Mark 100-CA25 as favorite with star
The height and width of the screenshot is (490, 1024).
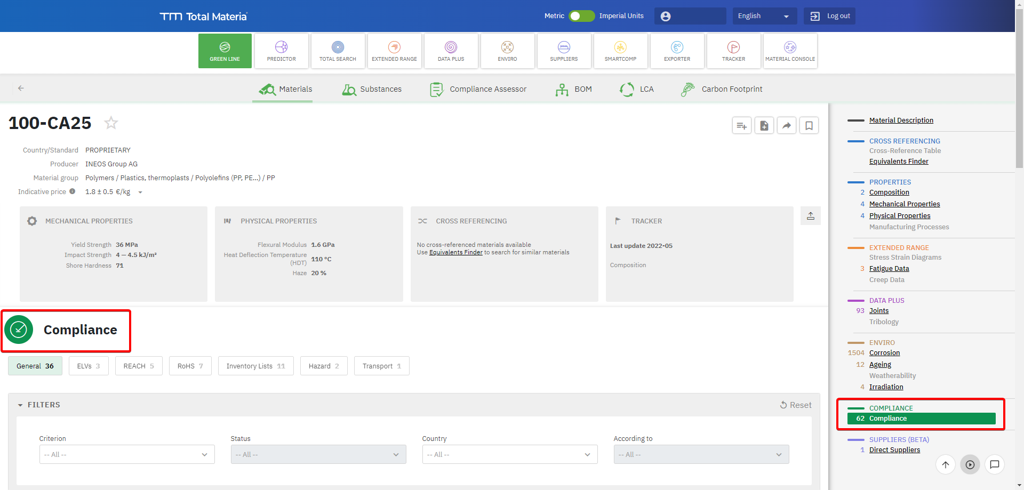click(x=111, y=123)
